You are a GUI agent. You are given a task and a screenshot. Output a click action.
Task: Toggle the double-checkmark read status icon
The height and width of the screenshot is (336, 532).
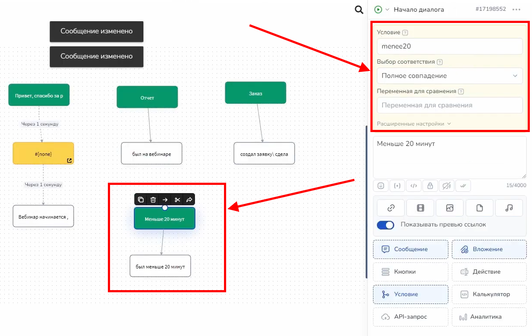tap(463, 186)
